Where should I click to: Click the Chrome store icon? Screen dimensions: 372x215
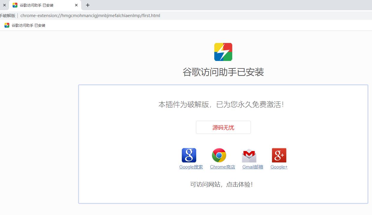(x=219, y=155)
